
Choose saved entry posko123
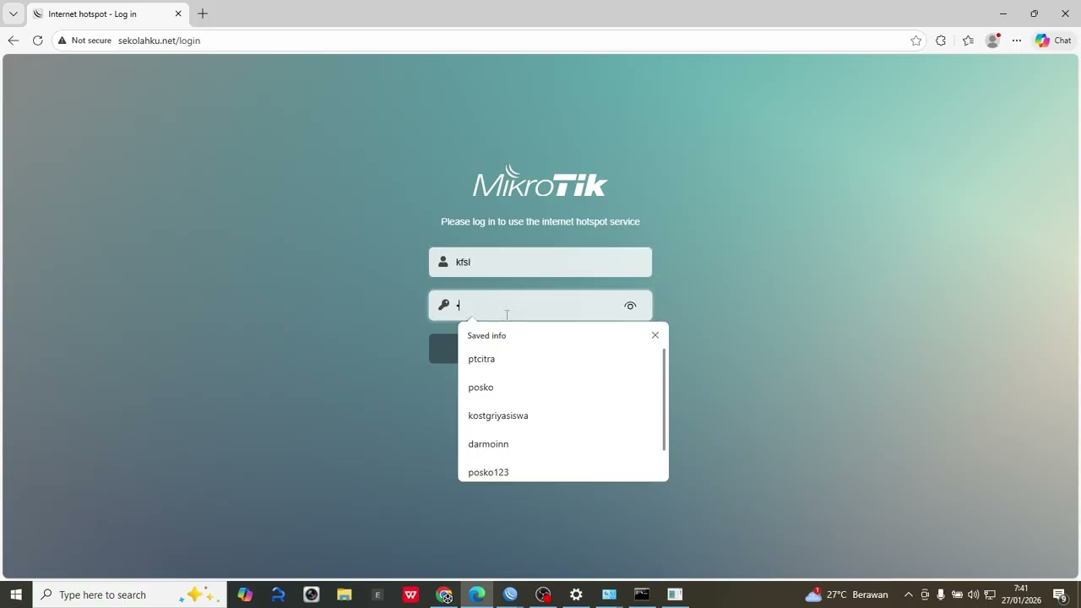click(x=562, y=471)
